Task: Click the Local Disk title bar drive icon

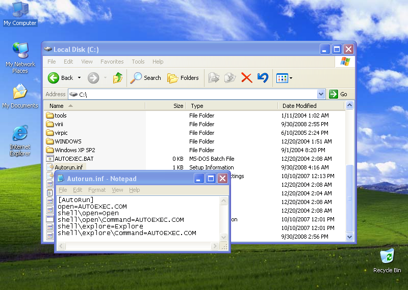Action: [48, 49]
